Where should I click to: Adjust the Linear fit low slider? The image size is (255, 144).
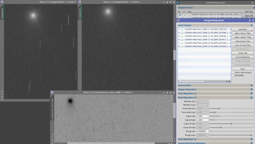point(232,124)
